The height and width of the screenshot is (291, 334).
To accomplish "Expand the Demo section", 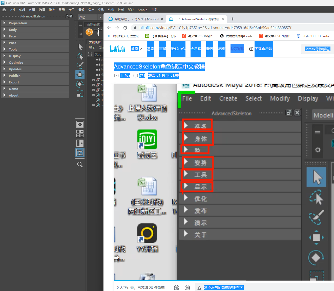I will [35, 89].
